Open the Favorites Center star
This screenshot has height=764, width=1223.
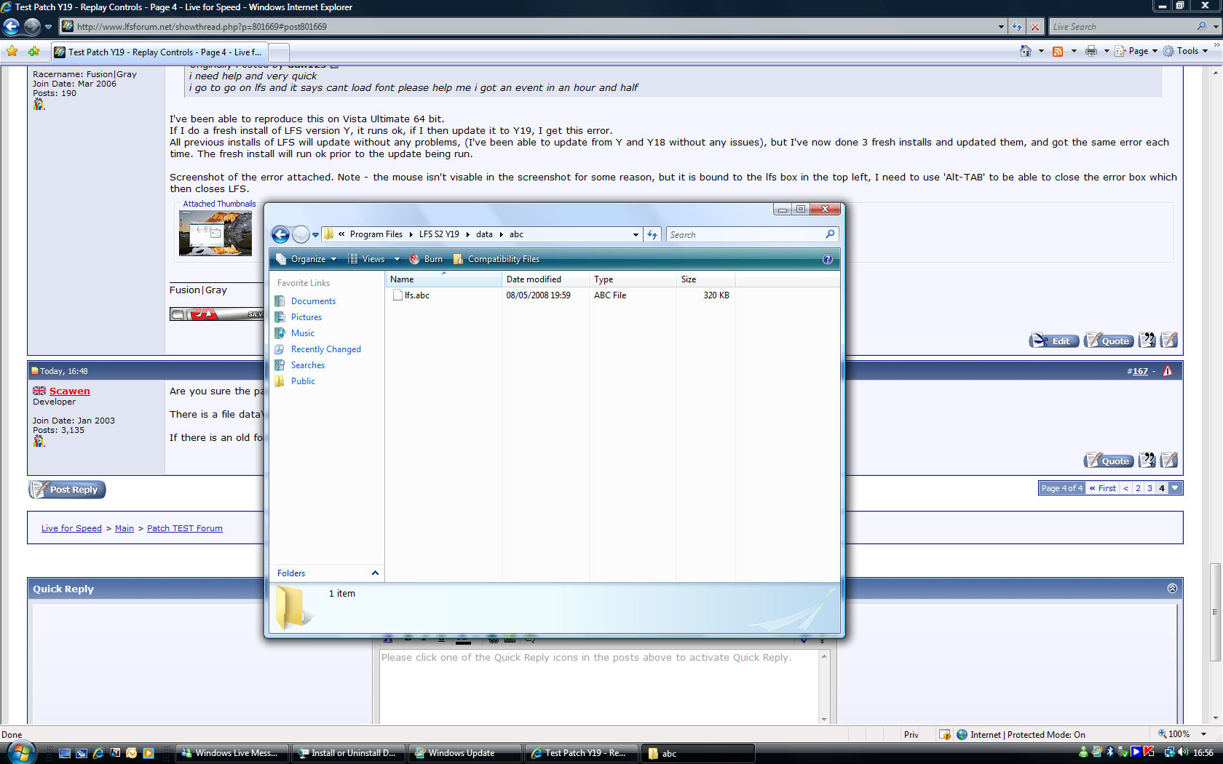[x=12, y=52]
